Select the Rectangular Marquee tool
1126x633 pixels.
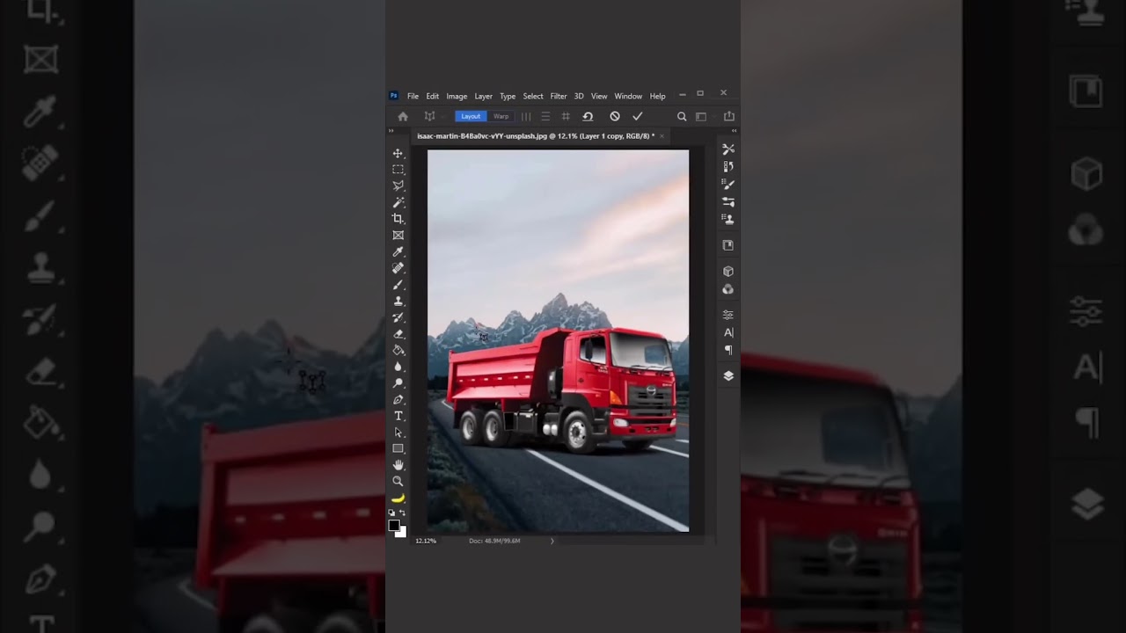[x=398, y=169]
